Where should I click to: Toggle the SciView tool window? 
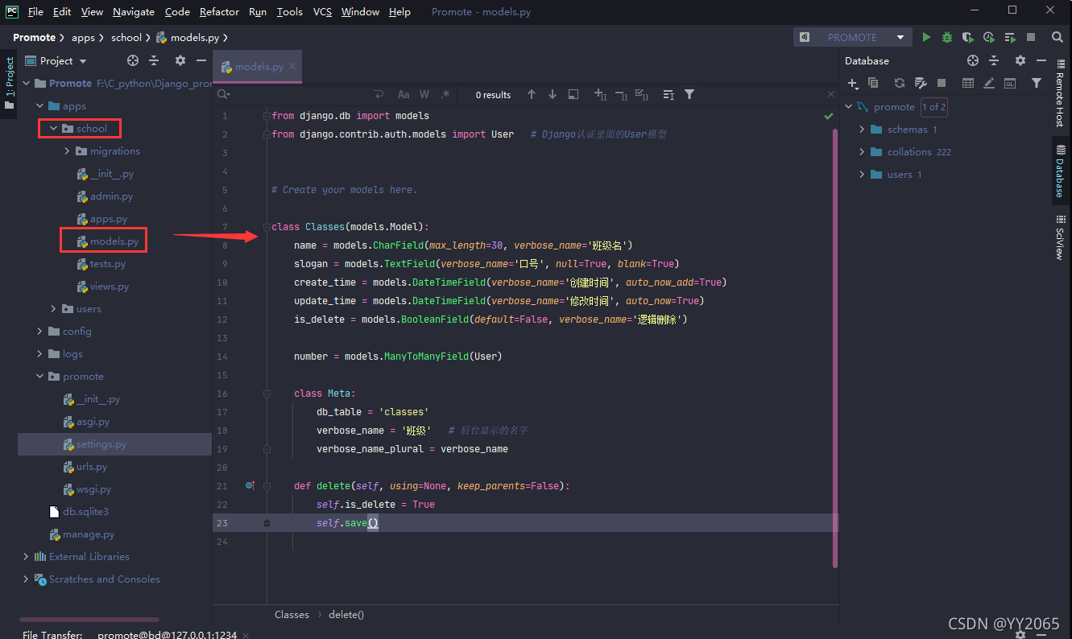pos(1060,237)
